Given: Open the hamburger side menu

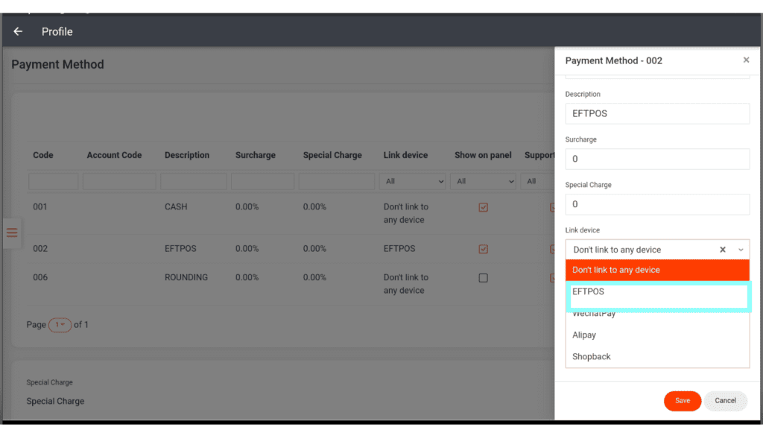Looking at the screenshot, I should [x=12, y=233].
